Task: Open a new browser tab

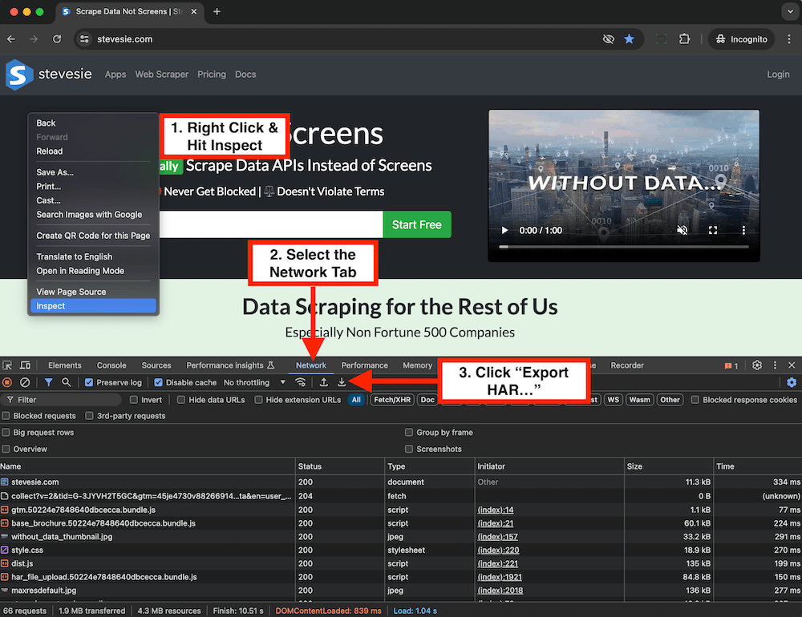Action: point(217,11)
